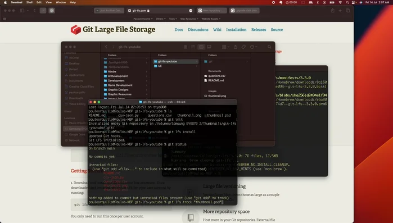The image size is (393, 223).
Task: Click Finder Share button
Action: pos(236,47)
